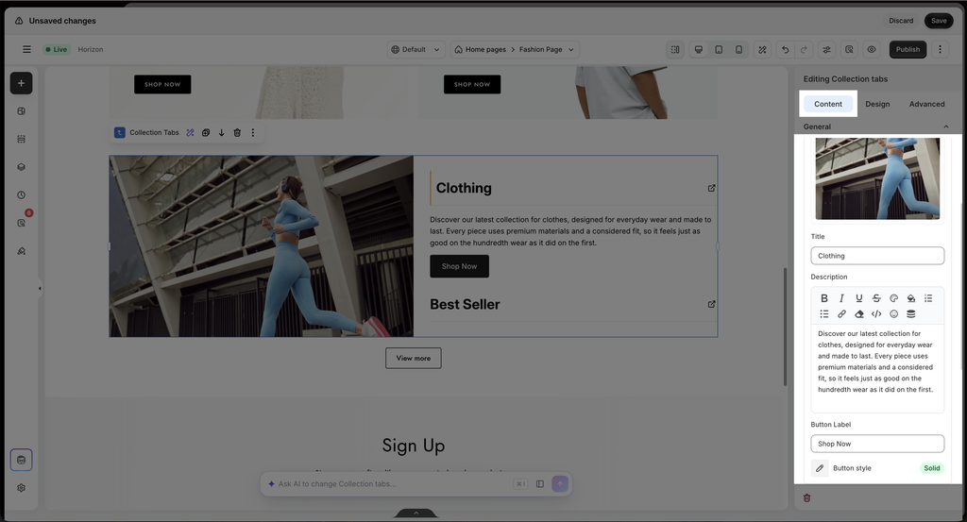Screen dimensions: 967x522
Task: Switch to the Advanced tab
Action: pos(926,104)
